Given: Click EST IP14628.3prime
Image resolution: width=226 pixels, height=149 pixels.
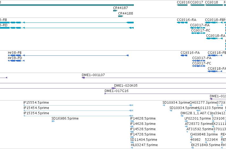Looking at the screenshot, I should pyautogui.click(x=132, y=126).
